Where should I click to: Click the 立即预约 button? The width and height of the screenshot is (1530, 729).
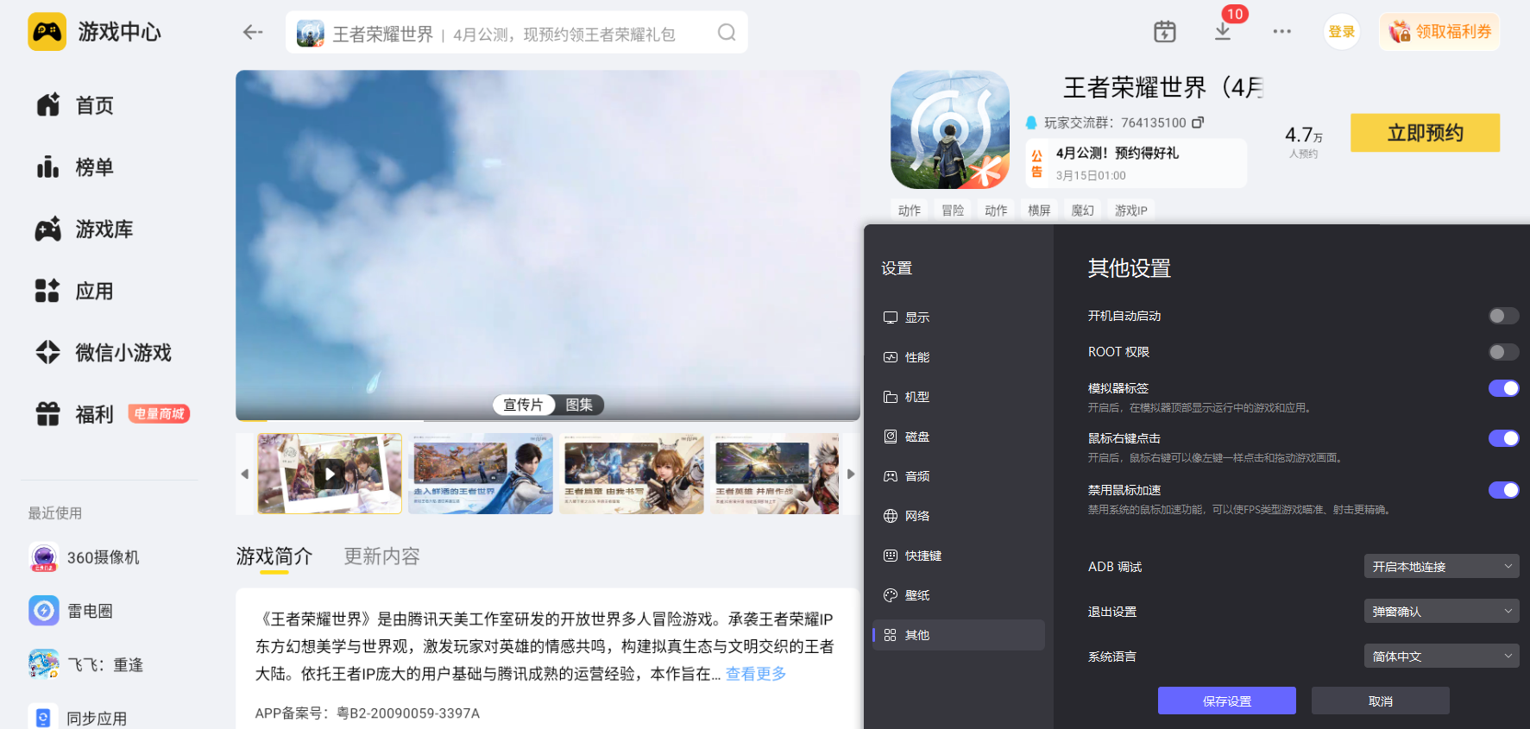pyautogui.click(x=1426, y=133)
